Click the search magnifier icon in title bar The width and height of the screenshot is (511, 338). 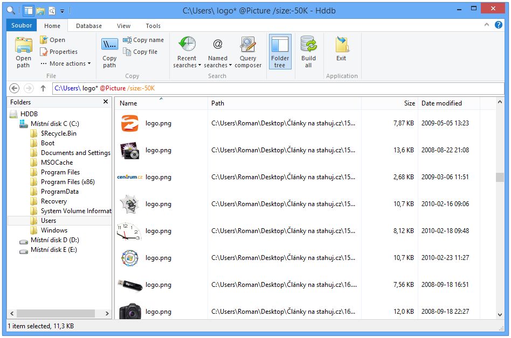pos(11,10)
